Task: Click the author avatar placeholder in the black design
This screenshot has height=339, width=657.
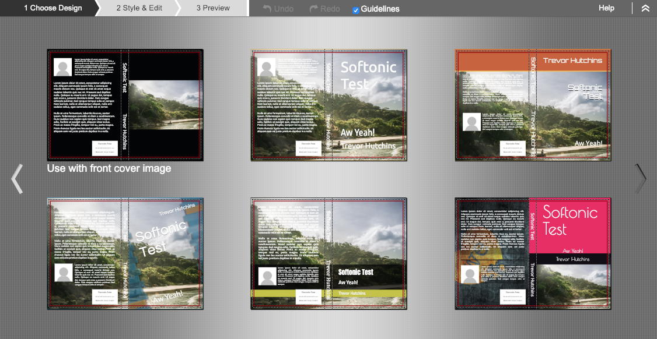Action: click(62, 68)
